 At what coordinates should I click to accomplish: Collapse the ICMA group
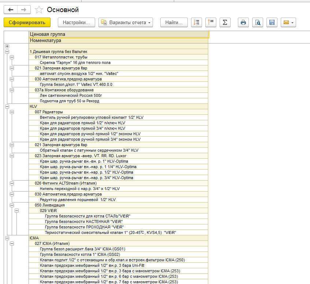(x=7, y=238)
